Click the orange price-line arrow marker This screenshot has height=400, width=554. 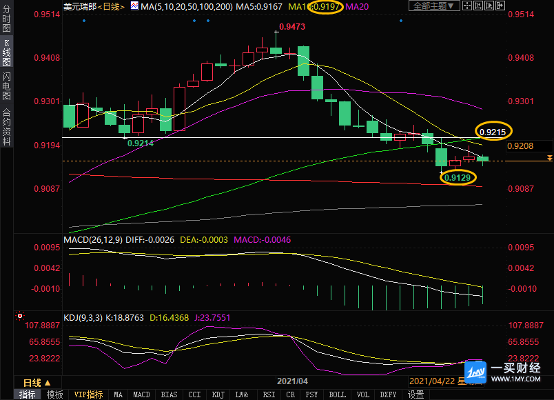coord(550,158)
